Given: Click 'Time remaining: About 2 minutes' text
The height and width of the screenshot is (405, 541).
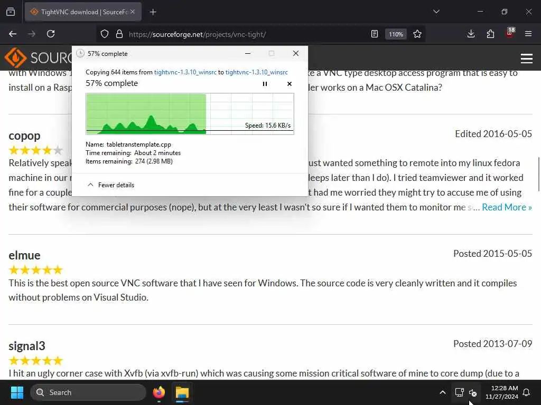Looking at the screenshot, I should (x=133, y=153).
